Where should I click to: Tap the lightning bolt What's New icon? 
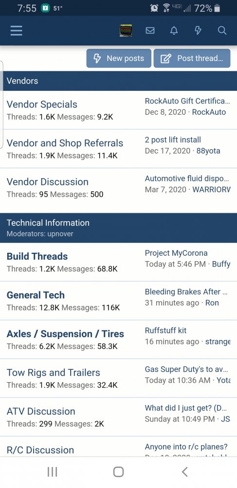click(x=198, y=30)
